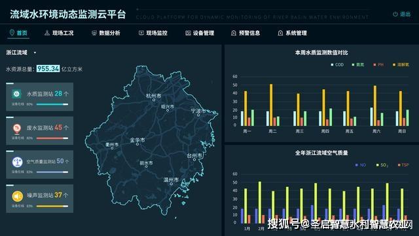Click the 周六 溶解氧 yellow bar
Image resolution: width=419 pixels, height=236 pixels.
pyautogui.click(x=375, y=106)
